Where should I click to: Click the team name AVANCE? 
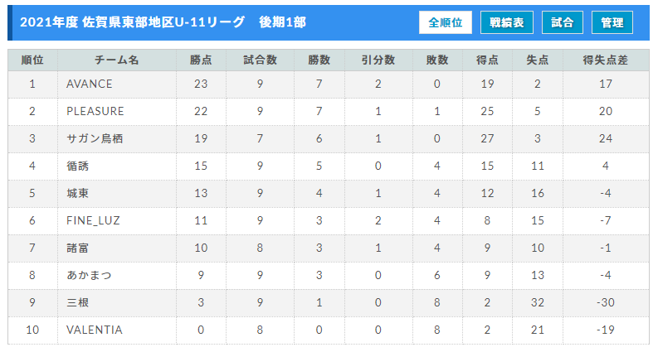(90, 84)
